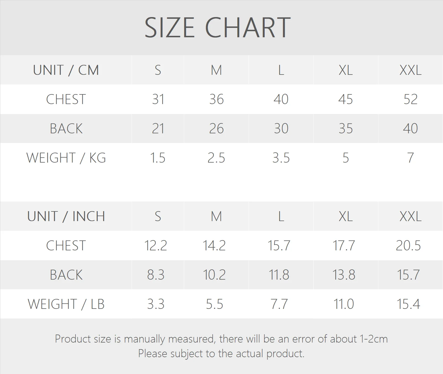This screenshot has height=374, width=443.
Task: Click the UNIT / CM header cell
Action: click(66, 70)
